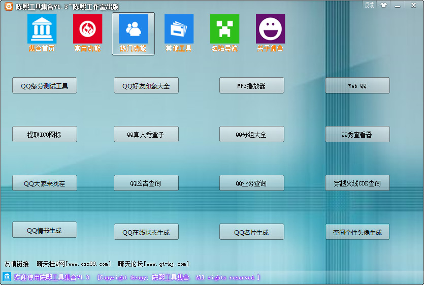Click the skin shirt icon in title bar
Image resolution: width=424 pixels, height=285 pixels.
383,5
